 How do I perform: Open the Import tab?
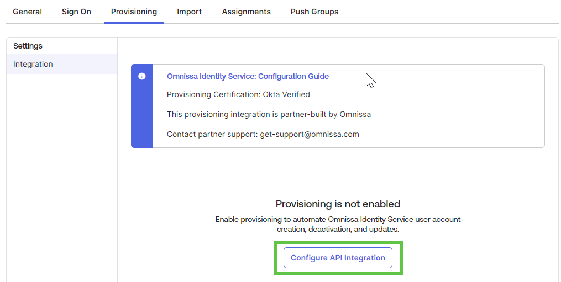tap(189, 12)
